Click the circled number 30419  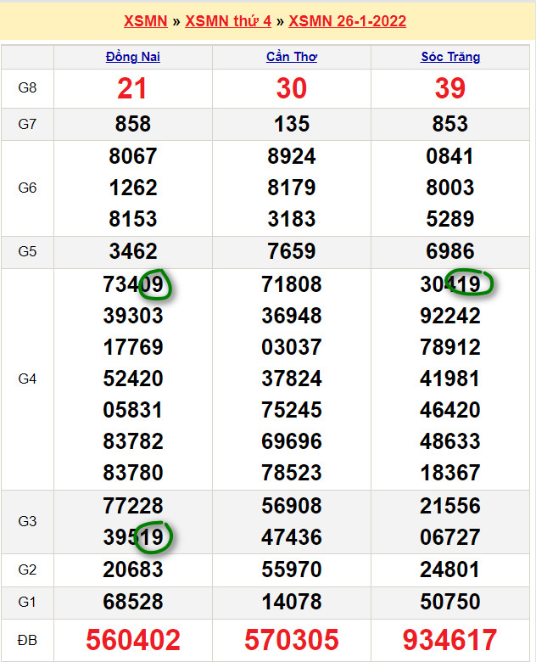[450, 284]
